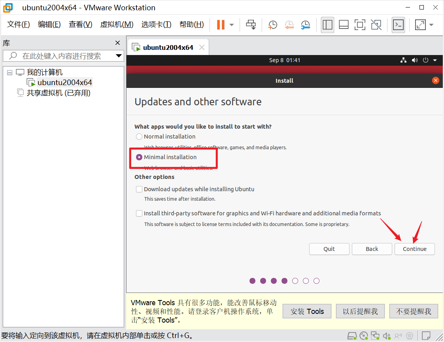Viewport: 444px width, 342px height.
Task: Click the Continue button
Action: click(415, 249)
